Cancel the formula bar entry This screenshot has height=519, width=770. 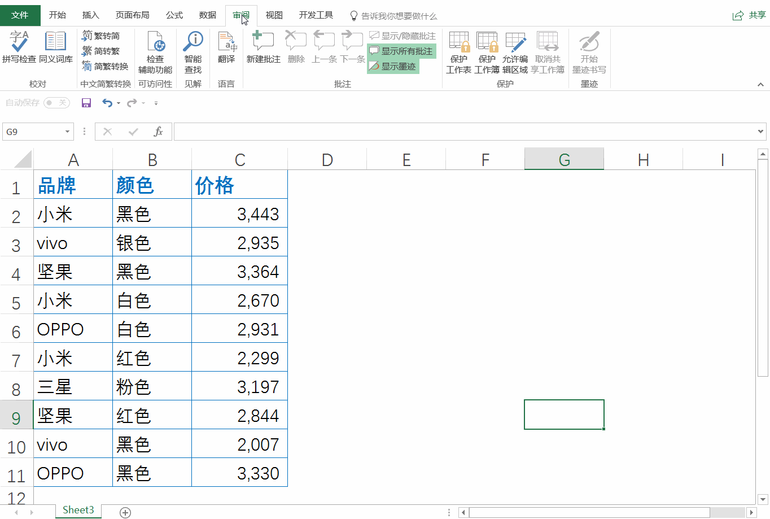(107, 132)
